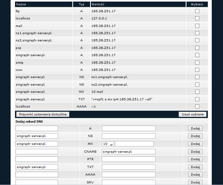
Task: Click the ::1 AAAA value
Action: click(x=93, y=107)
